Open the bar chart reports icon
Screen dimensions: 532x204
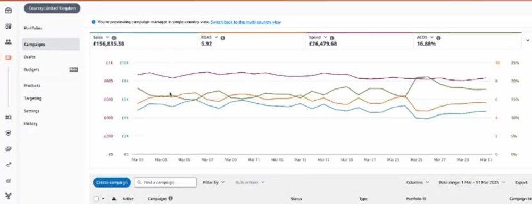8,181
